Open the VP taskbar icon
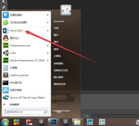 tap(102, 122)
